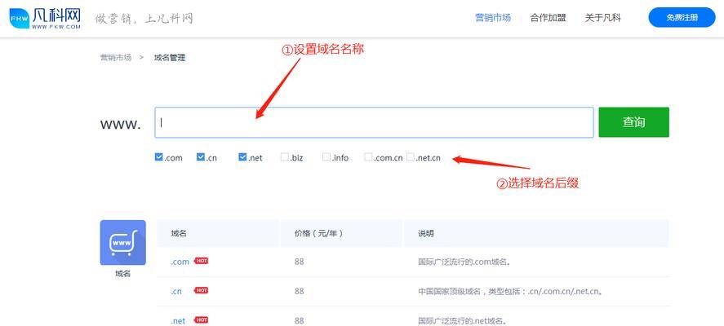This screenshot has width=724, height=326.
Task: Click 域名管理 in the breadcrumb
Action: tap(170, 58)
